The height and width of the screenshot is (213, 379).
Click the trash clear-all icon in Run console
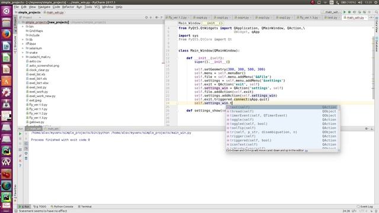pyautogui.click(x=26, y=158)
